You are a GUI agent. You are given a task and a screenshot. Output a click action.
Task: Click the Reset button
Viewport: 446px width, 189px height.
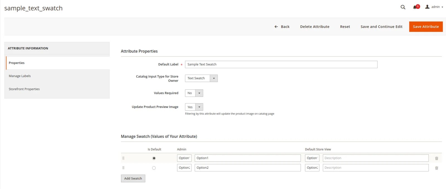[345, 27]
